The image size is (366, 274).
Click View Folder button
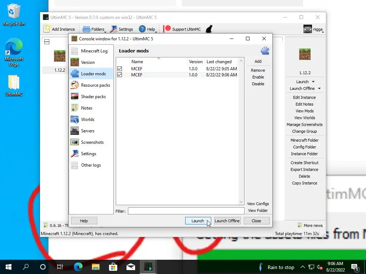(x=258, y=210)
